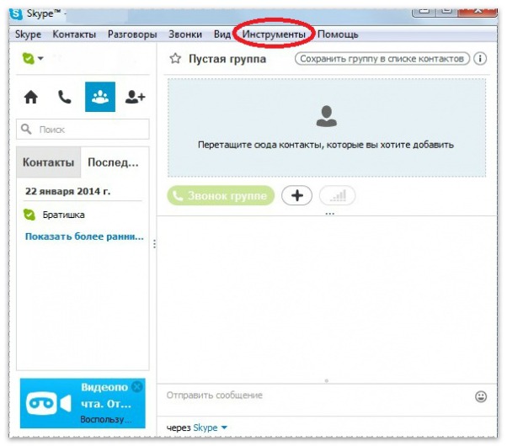
Task: Click the Звонок группе button
Action: (221, 195)
